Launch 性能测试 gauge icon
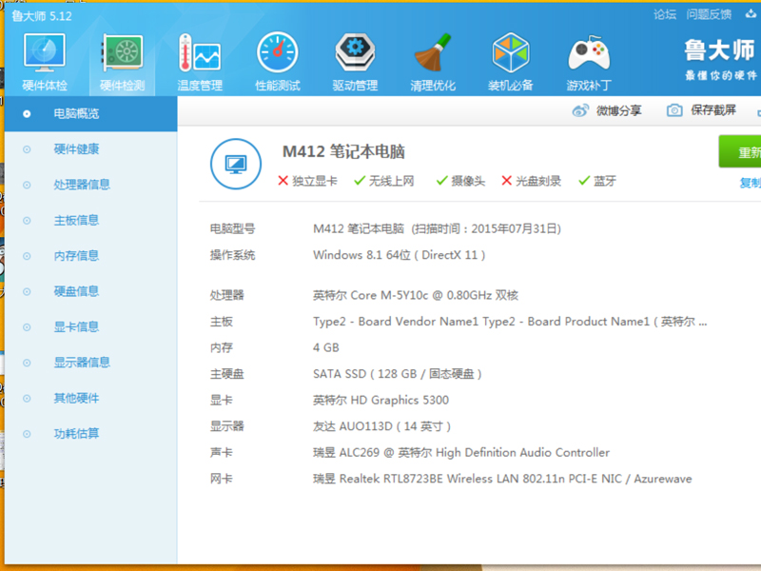 tap(277, 52)
